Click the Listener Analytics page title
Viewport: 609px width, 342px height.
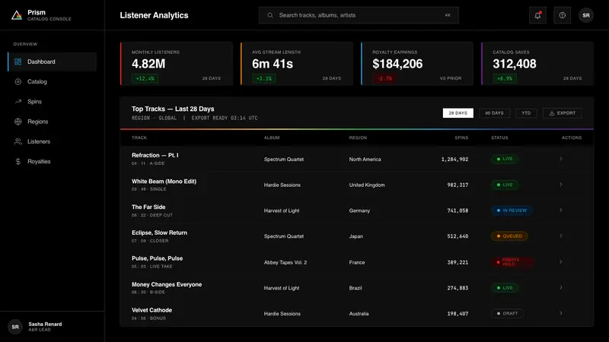pos(155,15)
